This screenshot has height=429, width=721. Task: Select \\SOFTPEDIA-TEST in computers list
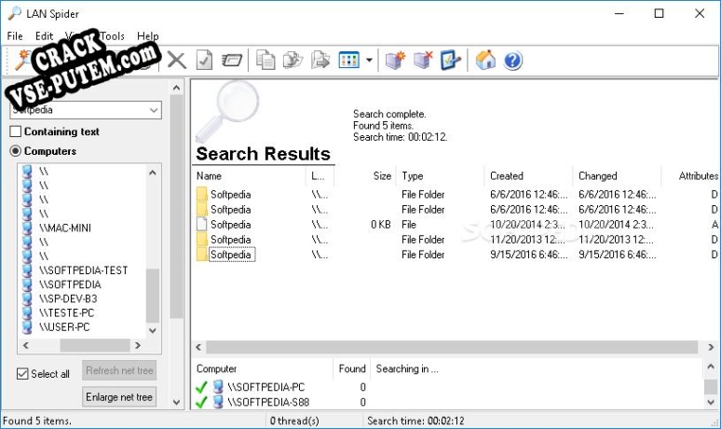point(83,270)
